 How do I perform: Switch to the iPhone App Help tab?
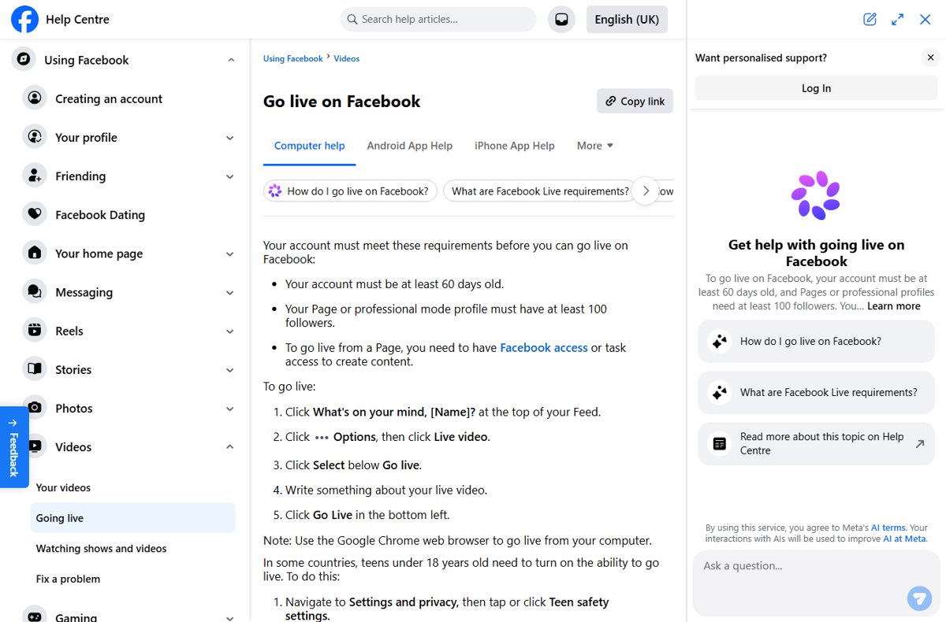click(x=515, y=146)
